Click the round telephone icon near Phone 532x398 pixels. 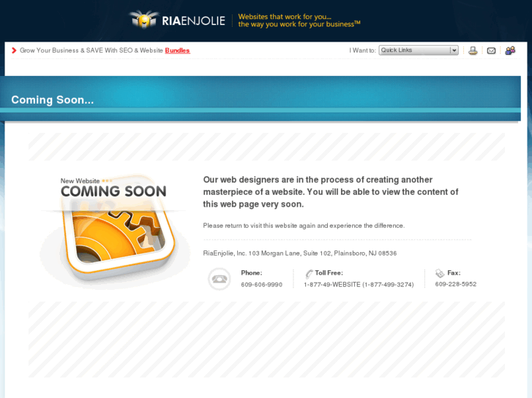pyautogui.click(x=220, y=279)
